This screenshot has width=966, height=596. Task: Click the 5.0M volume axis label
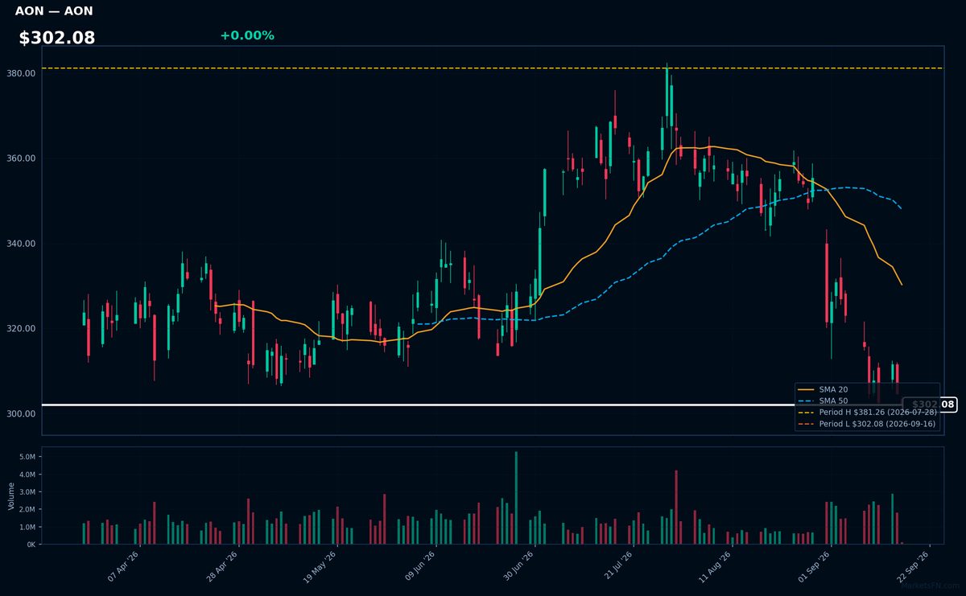[27, 457]
